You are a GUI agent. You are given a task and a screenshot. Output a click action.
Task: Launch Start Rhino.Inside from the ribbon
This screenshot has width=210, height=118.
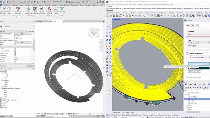pyautogui.click(x=29, y=10)
